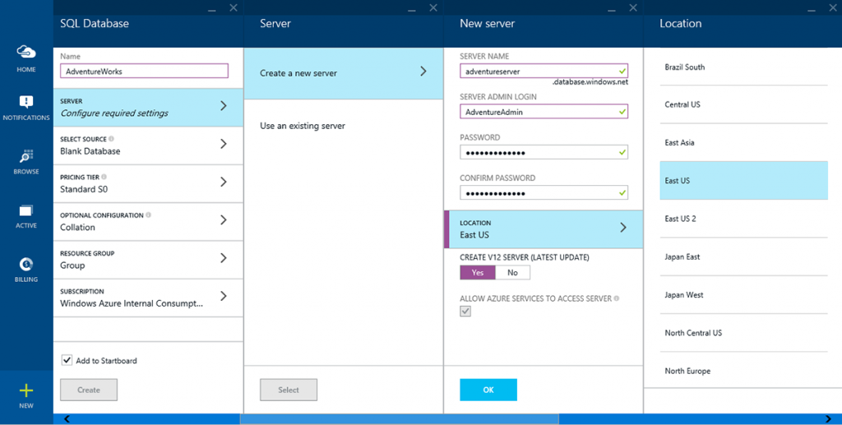Open the Home cloud icon in sidebar

[25, 52]
